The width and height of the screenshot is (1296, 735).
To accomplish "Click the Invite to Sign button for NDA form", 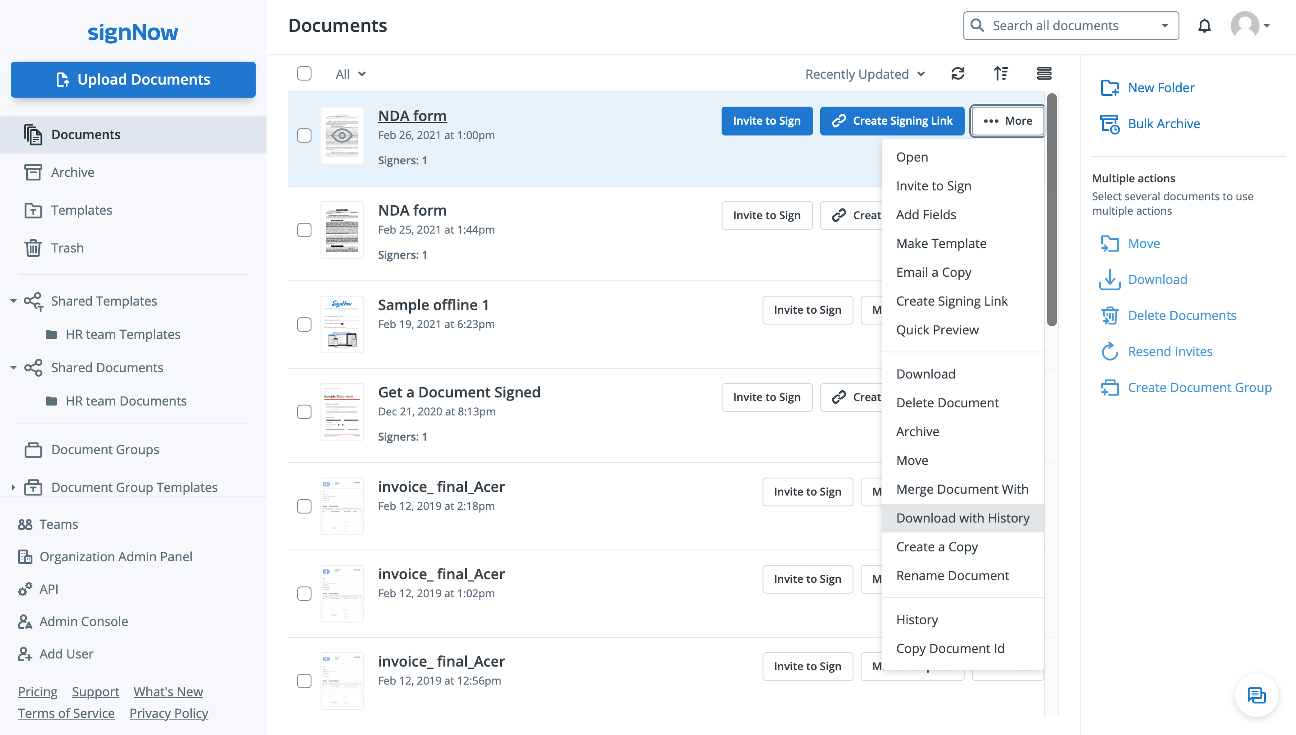I will point(766,121).
